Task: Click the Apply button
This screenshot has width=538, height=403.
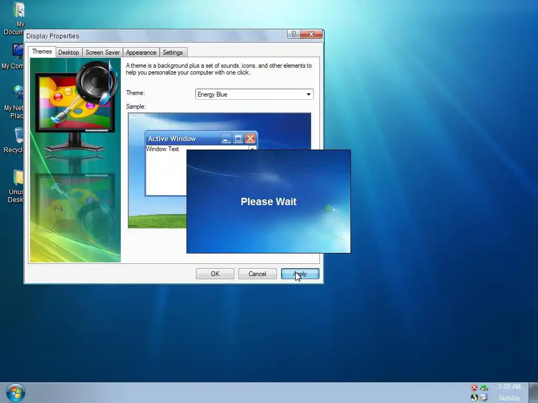Action: point(300,274)
